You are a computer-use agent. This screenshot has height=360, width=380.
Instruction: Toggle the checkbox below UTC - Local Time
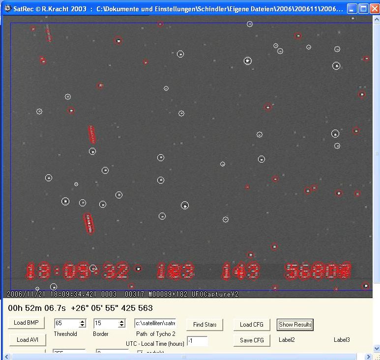[140, 353]
